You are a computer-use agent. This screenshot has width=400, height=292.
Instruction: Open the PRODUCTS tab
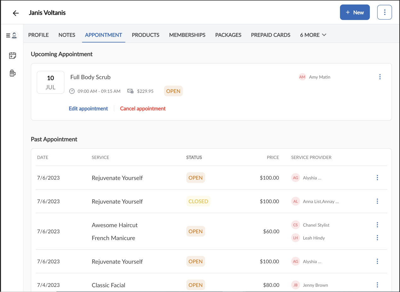coord(146,35)
